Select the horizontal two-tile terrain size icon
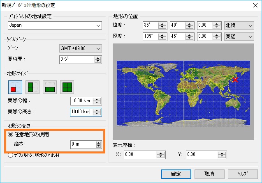Image resolution: width=262 pixels, height=183 pixels. pos(49,87)
